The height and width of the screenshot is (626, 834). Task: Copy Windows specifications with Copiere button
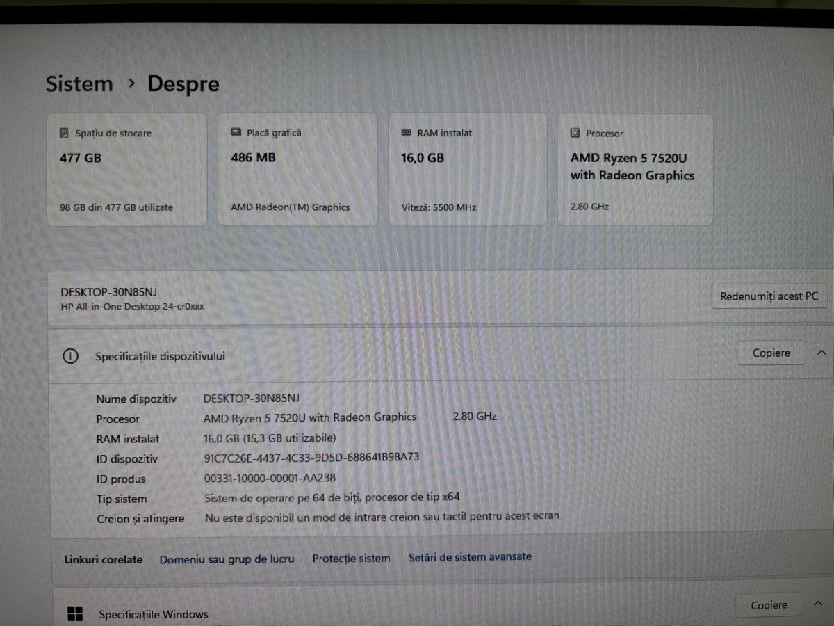pyautogui.click(x=769, y=605)
